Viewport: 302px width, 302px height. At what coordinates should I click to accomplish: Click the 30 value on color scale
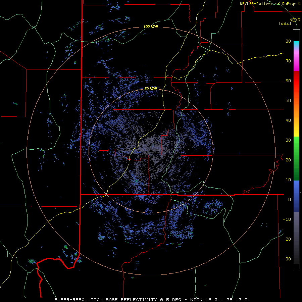tap(288, 140)
